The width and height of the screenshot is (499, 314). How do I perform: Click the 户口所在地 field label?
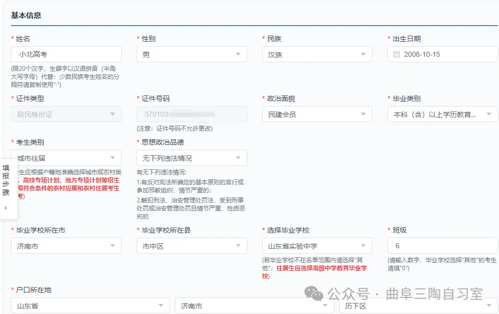click(x=34, y=290)
